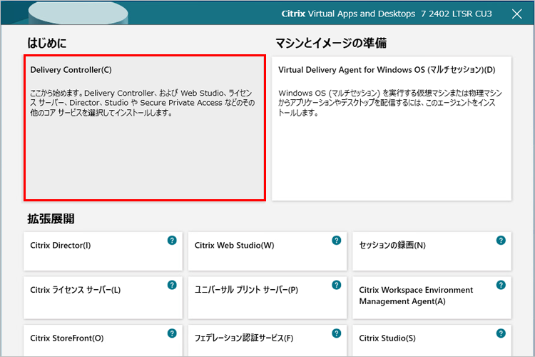Install Citrix Director(I) component
Image resolution: width=535 pixels, height=357 pixels.
[93, 251]
